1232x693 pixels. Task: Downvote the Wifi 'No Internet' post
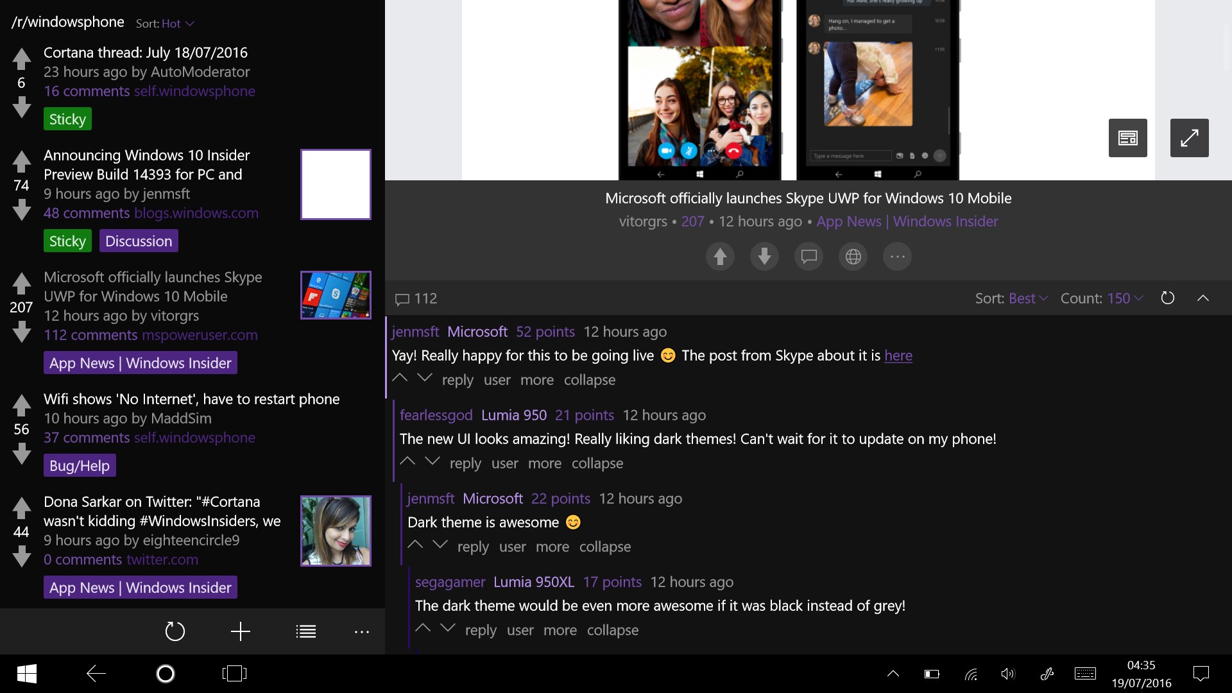click(21, 454)
